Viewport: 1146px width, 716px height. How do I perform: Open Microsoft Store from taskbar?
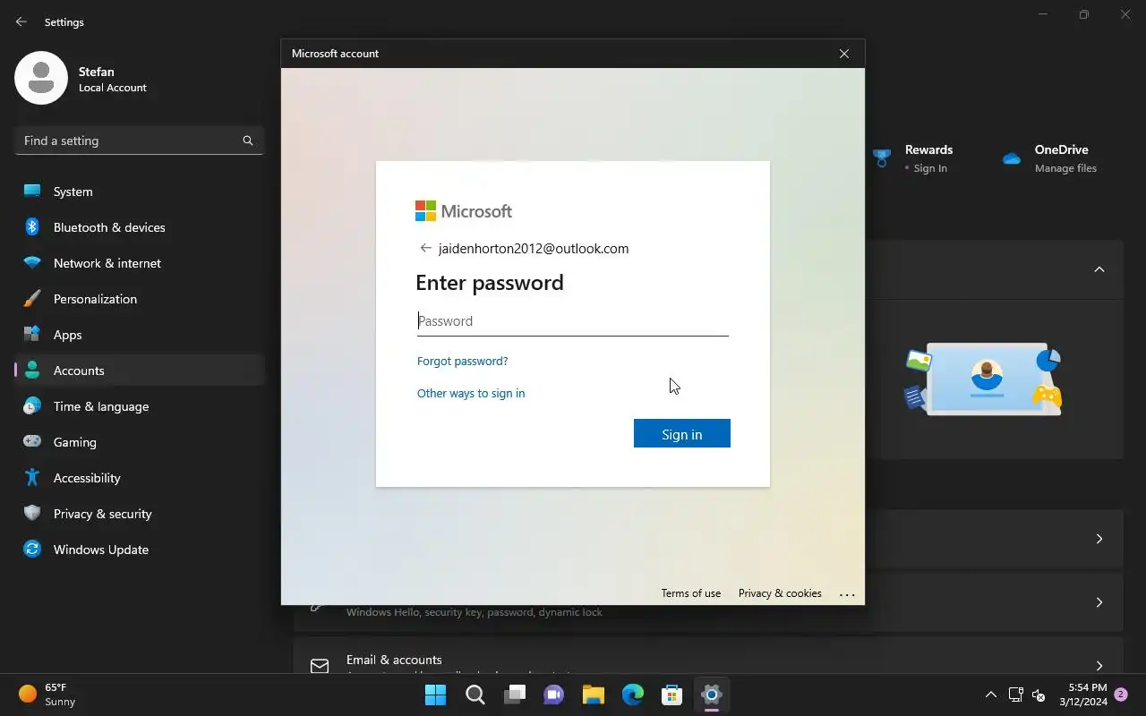tap(672, 695)
